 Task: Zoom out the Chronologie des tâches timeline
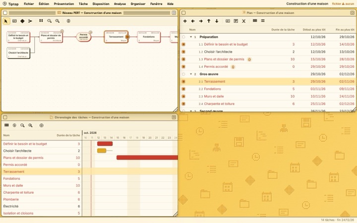[x=22, y=125]
